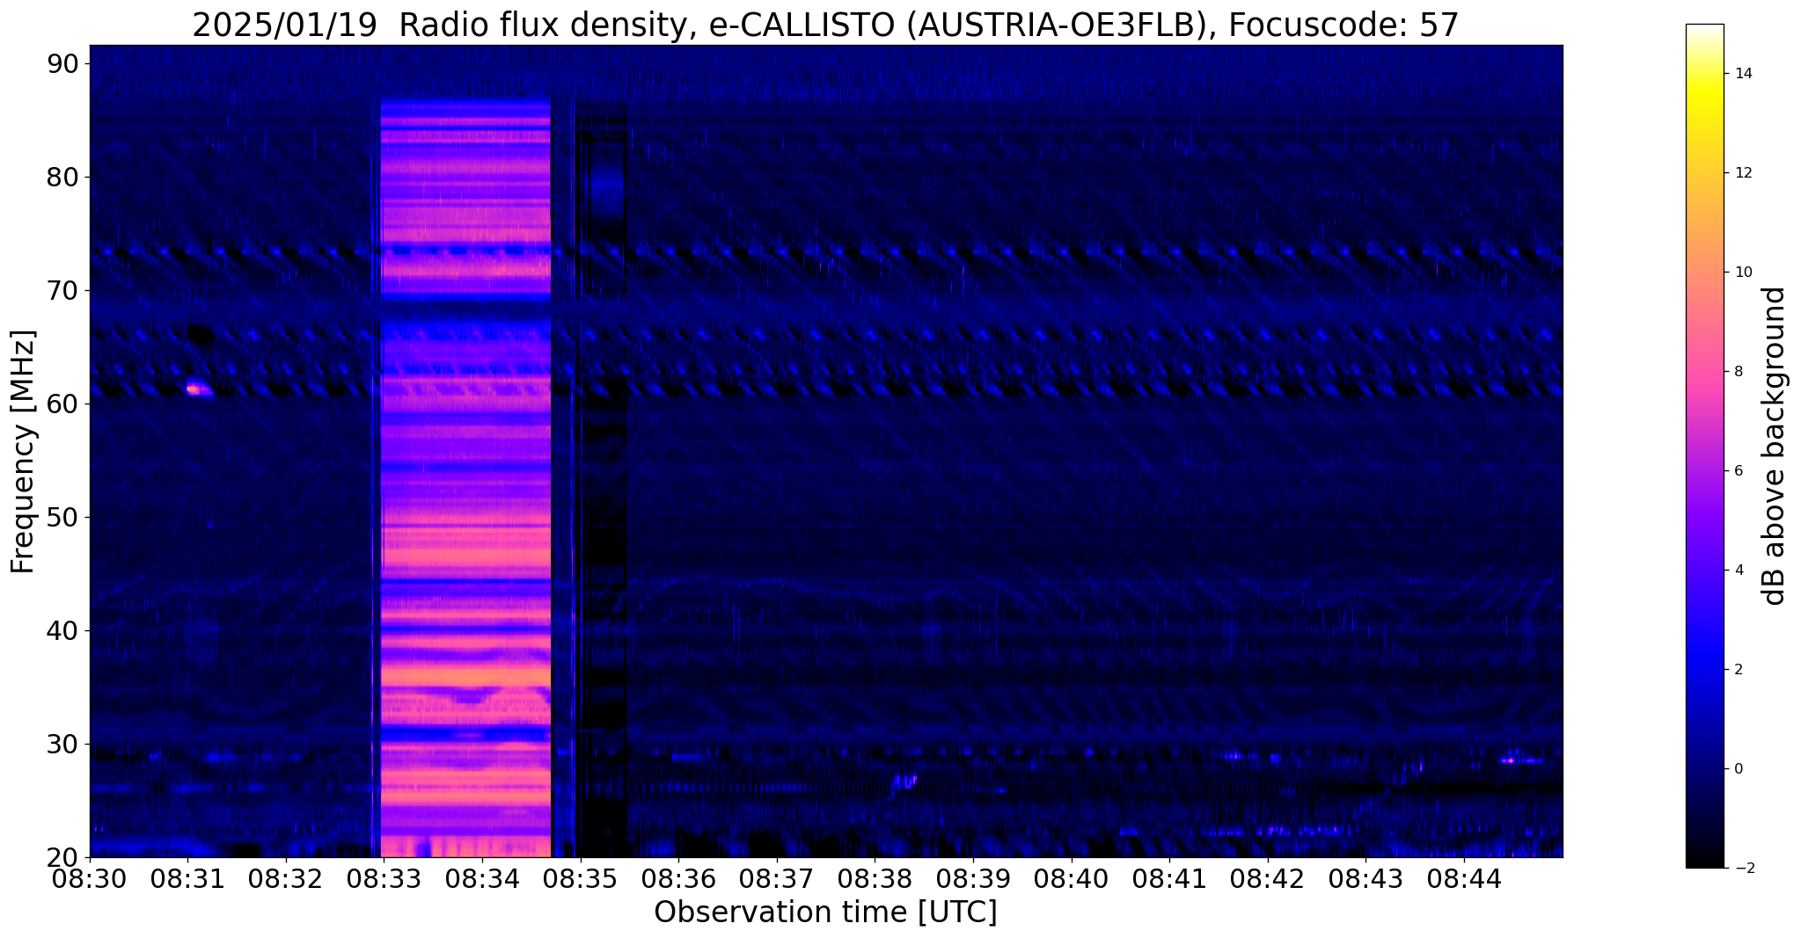Image resolution: width=1801 pixels, height=938 pixels.
Task: Click the 'dB above background' colorbar label
Action: coord(1775,446)
